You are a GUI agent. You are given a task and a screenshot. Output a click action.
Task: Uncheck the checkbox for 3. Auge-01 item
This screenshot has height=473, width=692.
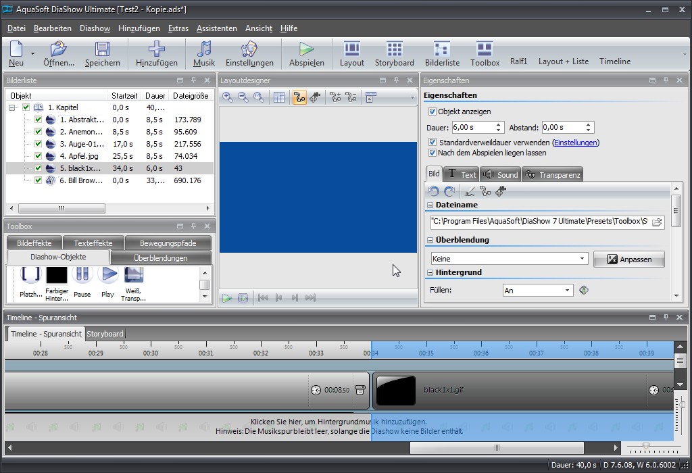[38, 144]
